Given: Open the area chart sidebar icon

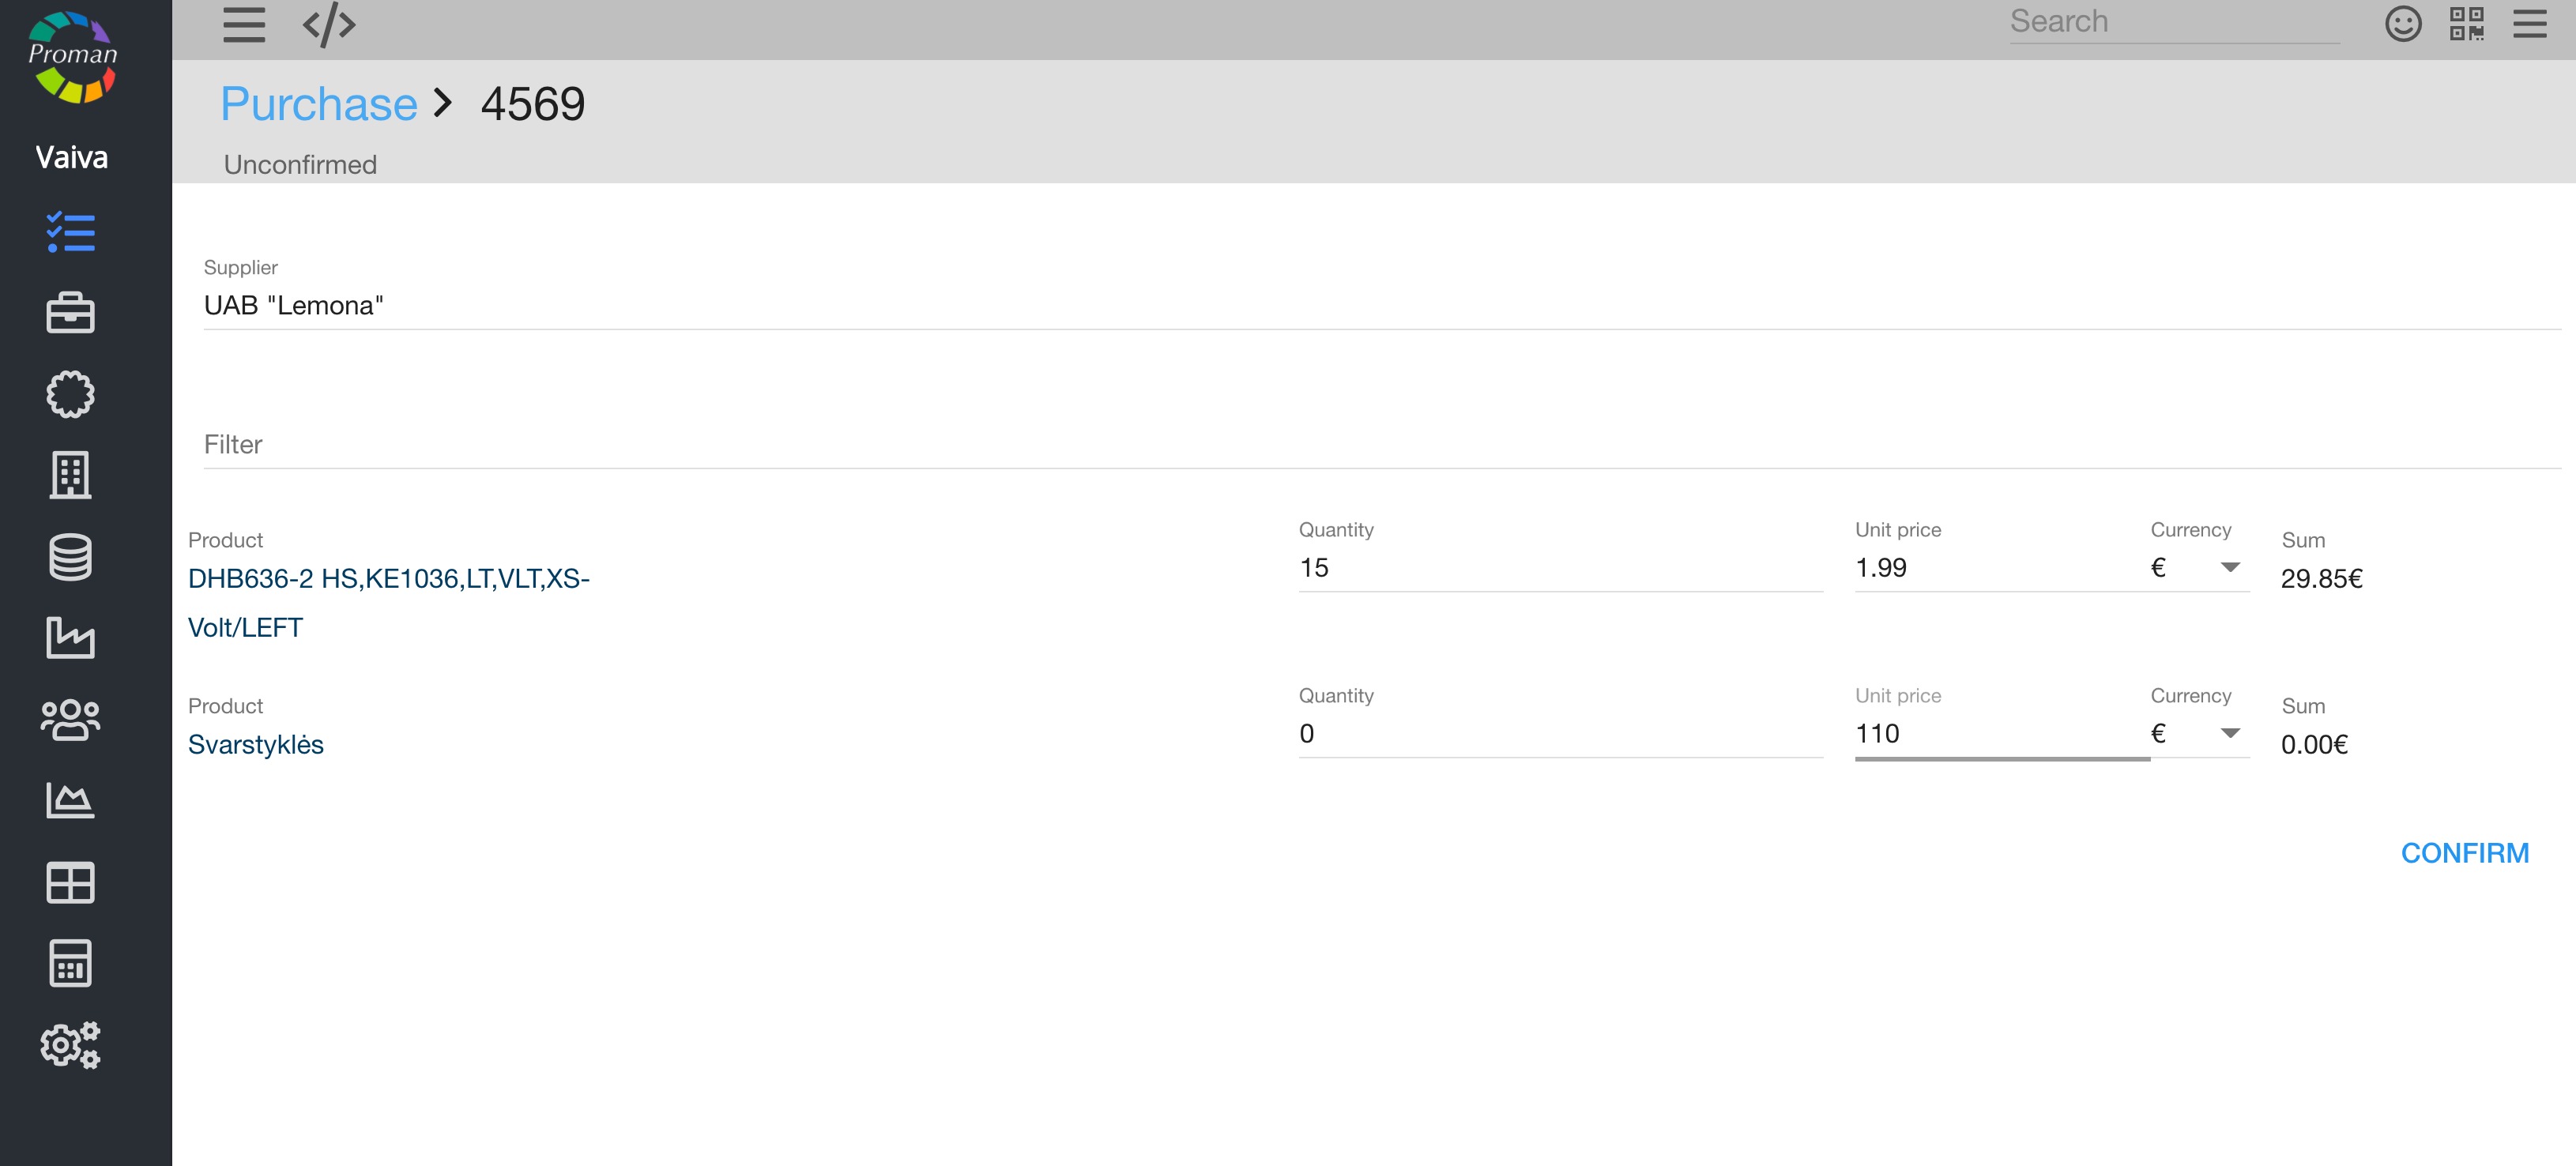Looking at the screenshot, I should tap(70, 800).
